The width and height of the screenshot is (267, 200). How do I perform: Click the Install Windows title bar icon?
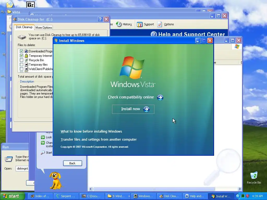coord(56,40)
